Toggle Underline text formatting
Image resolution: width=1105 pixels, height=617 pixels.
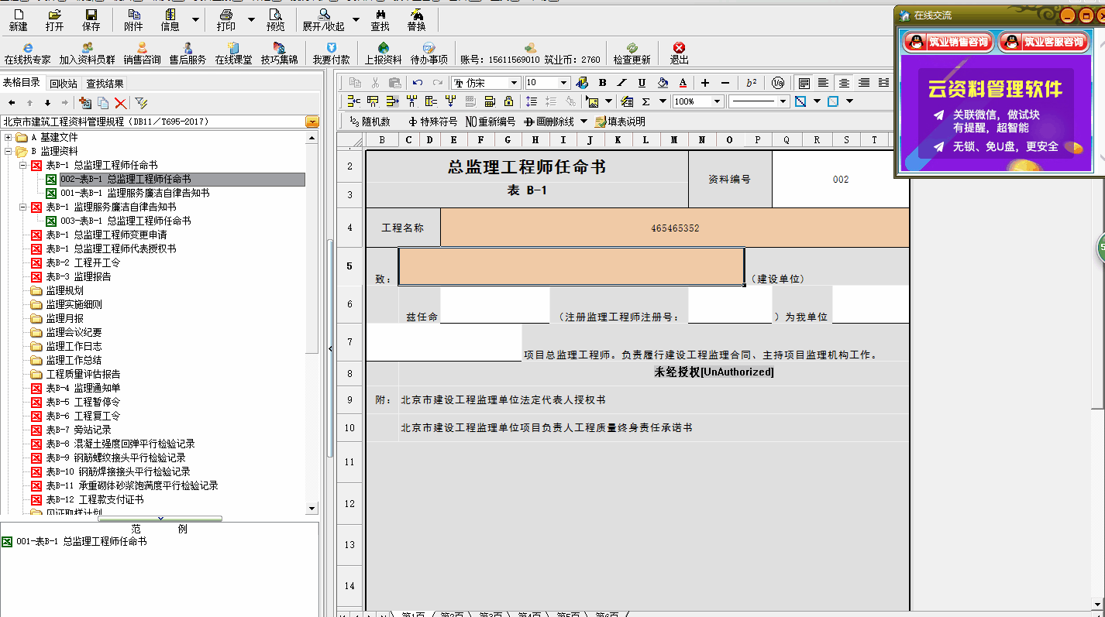[x=642, y=83]
